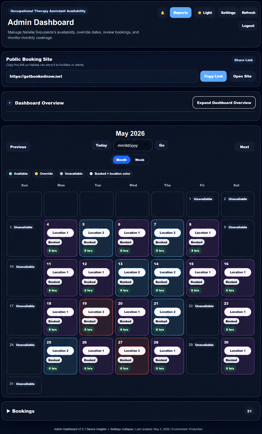Open May 17 Unavailable day cell
The width and height of the screenshot is (262, 434).
coord(24,317)
